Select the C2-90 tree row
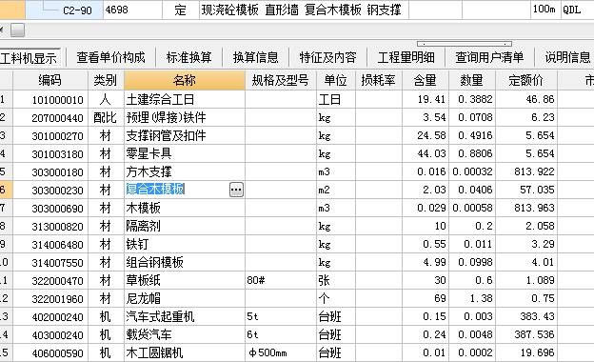Viewport: 594px width, 362px height. coord(65,10)
